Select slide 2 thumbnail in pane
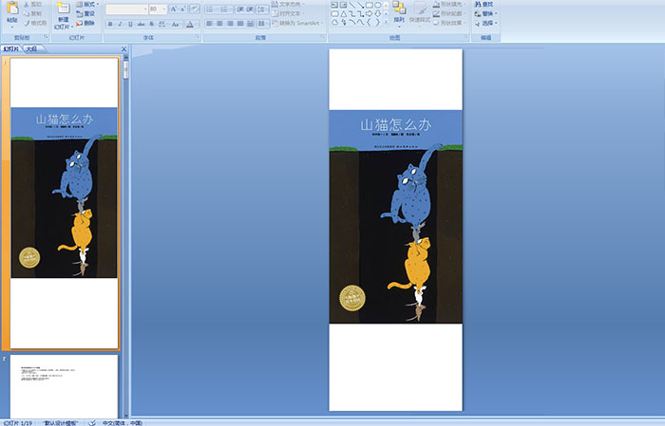 (x=64, y=386)
